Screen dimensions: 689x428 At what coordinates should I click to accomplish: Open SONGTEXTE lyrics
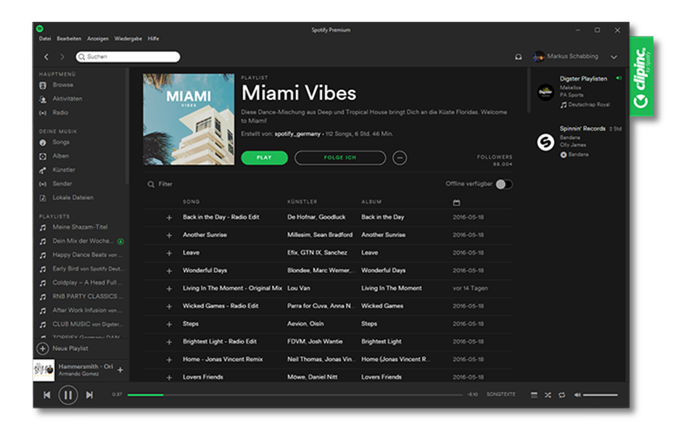pos(500,395)
